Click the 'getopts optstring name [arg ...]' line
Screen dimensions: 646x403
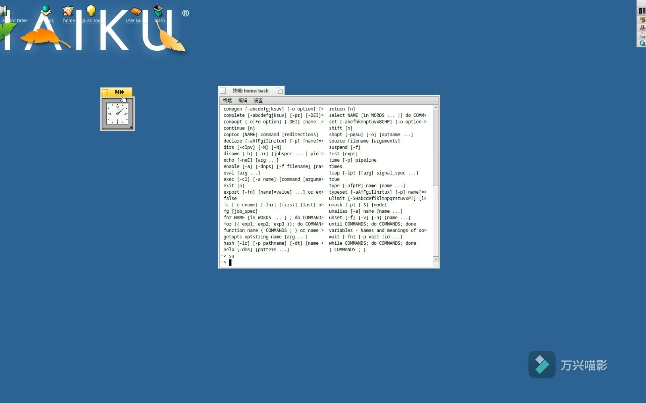tap(265, 237)
